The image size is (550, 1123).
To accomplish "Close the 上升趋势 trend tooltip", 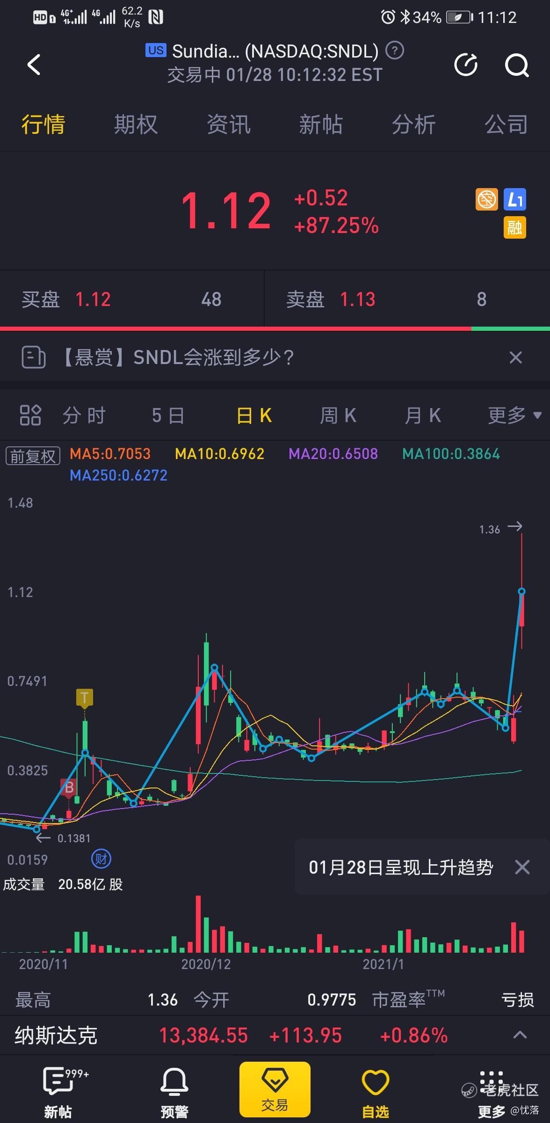I will [522, 867].
